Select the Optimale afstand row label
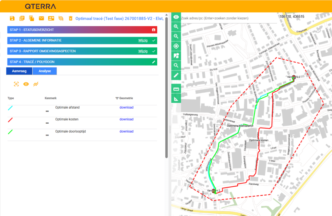332x216 pixels. [67, 108]
